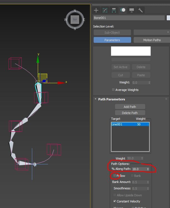The image size is (170, 208).
Task: Edit the Smoothness value field
Action: 139,189
